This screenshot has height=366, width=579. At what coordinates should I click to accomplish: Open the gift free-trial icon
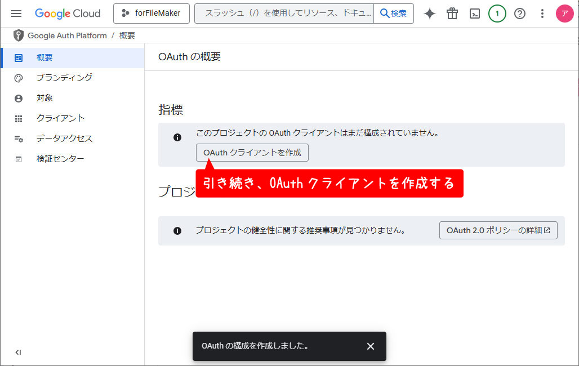(452, 14)
